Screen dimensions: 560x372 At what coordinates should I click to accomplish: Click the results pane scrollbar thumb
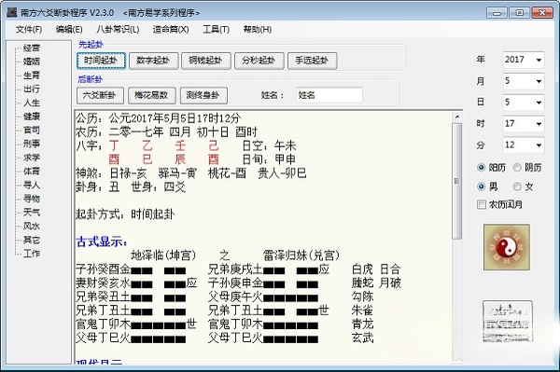point(456,181)
